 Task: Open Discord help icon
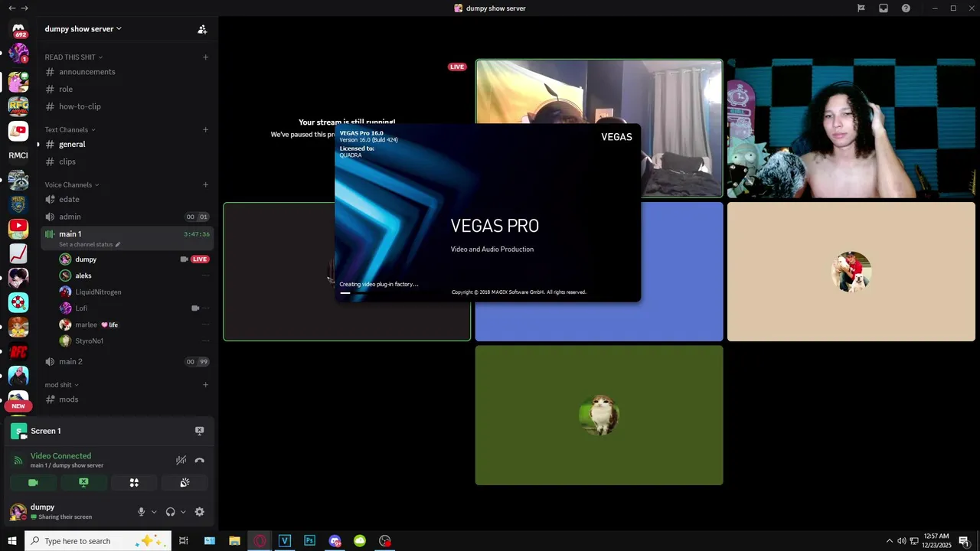906,8
